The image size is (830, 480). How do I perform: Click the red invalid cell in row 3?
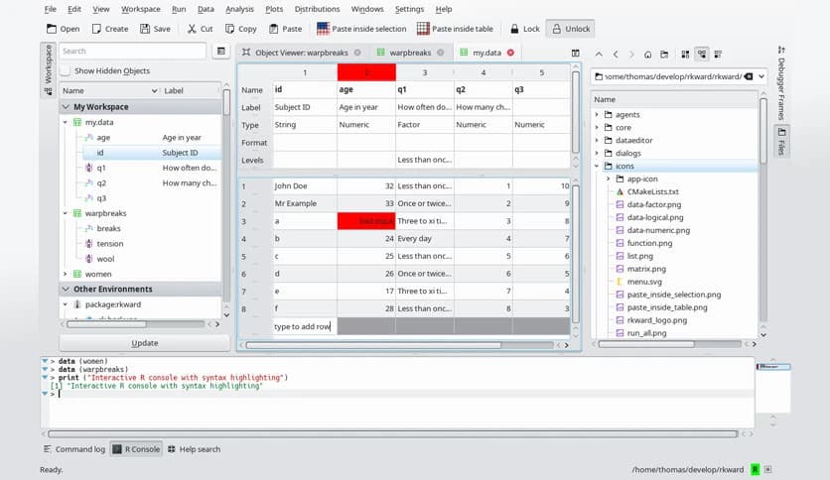coord(366,221)
